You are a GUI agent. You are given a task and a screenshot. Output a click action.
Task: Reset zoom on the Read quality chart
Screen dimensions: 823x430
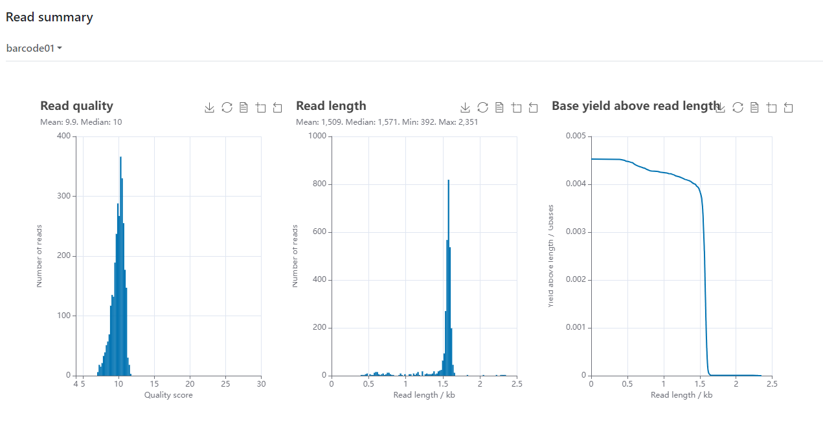tap(278, 107)
